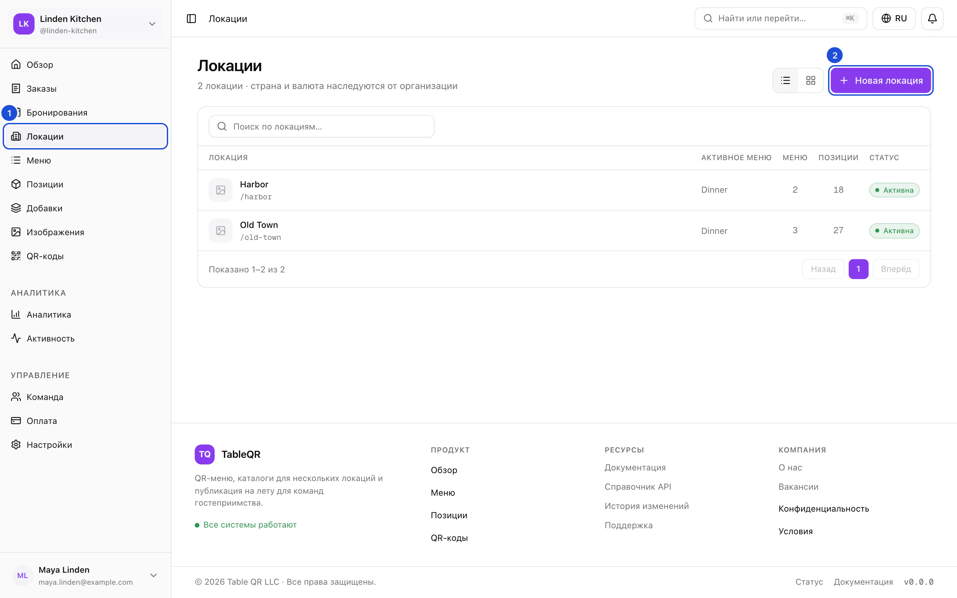957x598 pixels.
Task: Click the Harbor location thumbnail
Action: pos(221,190)
